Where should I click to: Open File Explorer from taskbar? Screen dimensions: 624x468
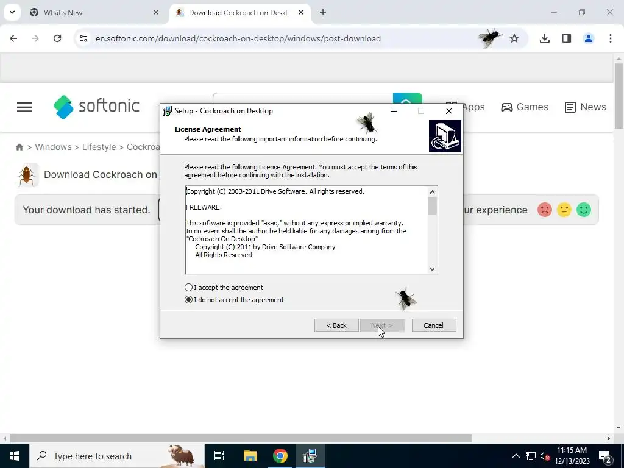click(250, 456)
